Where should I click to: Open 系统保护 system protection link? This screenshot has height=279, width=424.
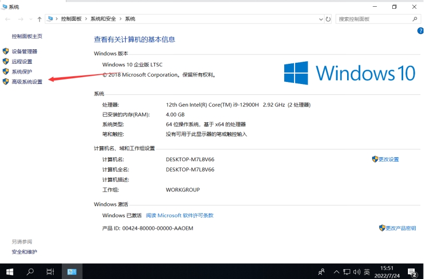tap(22, 72)
